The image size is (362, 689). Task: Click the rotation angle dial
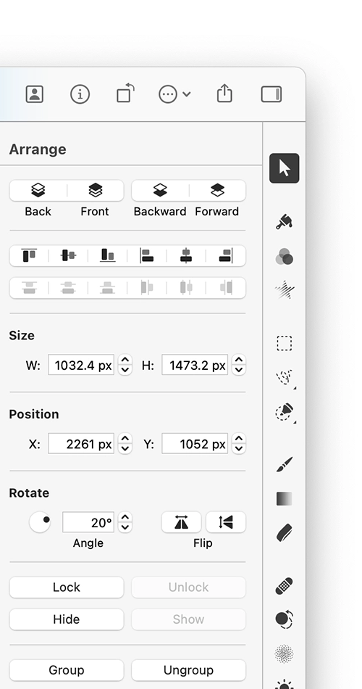[40, 522]
